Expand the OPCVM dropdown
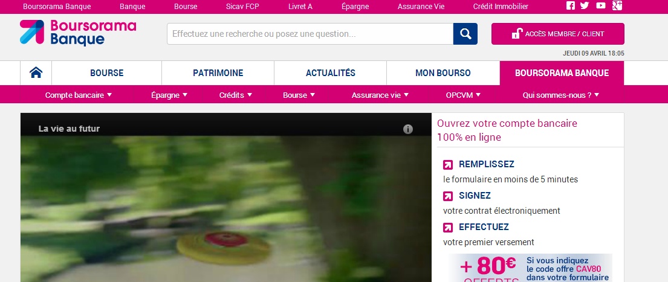668x282 pixels. coord(463,95)
